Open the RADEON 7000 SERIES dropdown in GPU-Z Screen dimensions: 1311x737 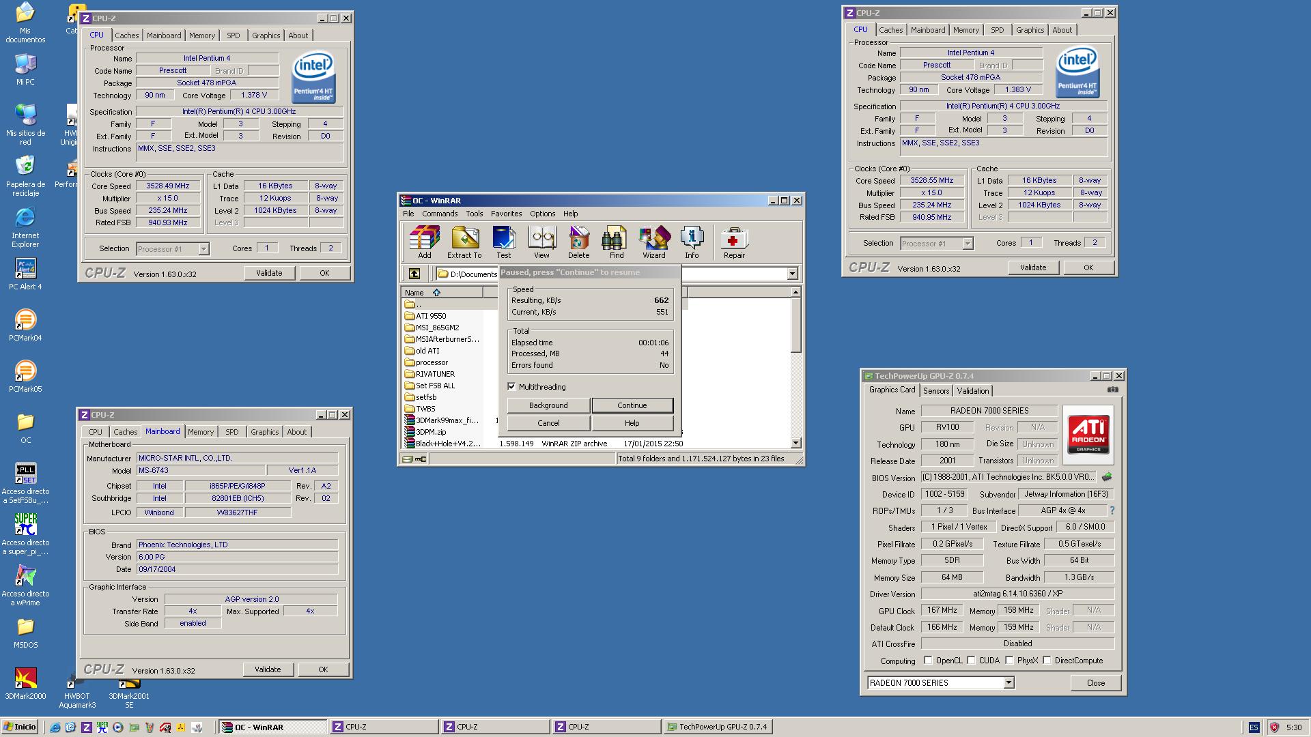click(x=1009, y=682)
